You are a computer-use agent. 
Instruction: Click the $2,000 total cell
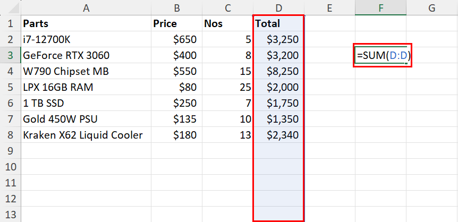(278, 87)
